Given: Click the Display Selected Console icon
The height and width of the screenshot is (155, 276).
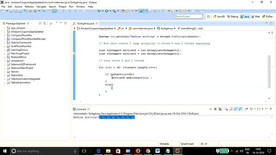Looking at the screenshot, I should pyautogui.click(x=251, y=109).
